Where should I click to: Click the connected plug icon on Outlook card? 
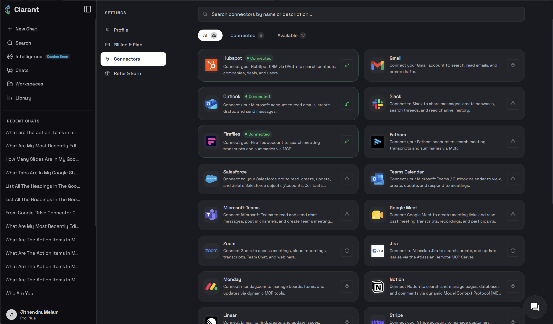347,104
